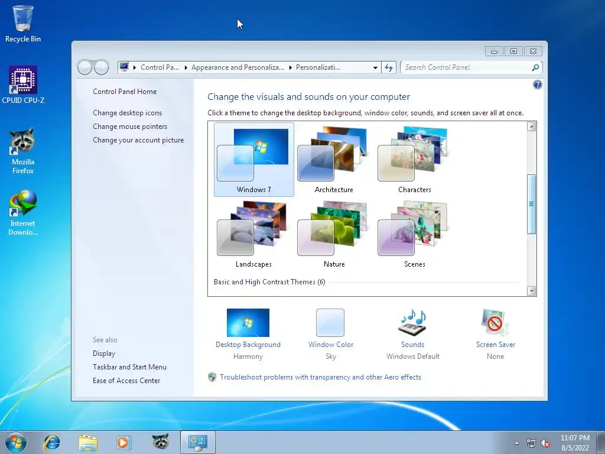Go to Appearance and Personalization breadcrumb

point(238,67)
